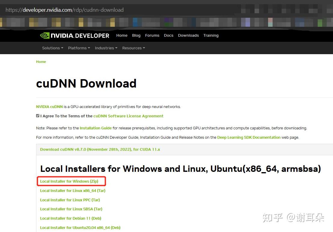Collapse Download cuDNN v8.7.0 for CUDA 11.x section
This screenshot has width=333, height=232.
(100, 150)
